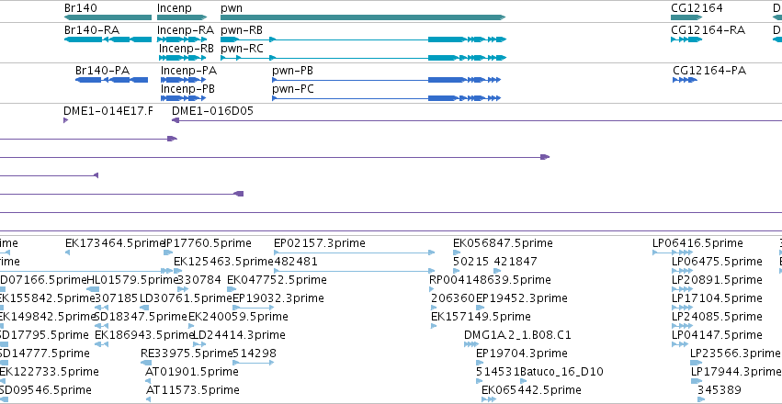Select the Br140-PA protein glyph
Image resolution: width=782 pixels, height=404 pixels.
click(112, 80)
